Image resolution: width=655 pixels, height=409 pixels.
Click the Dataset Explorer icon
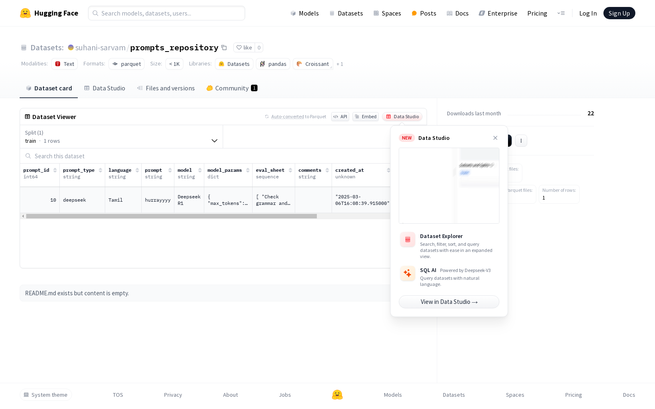click(408, 240)
